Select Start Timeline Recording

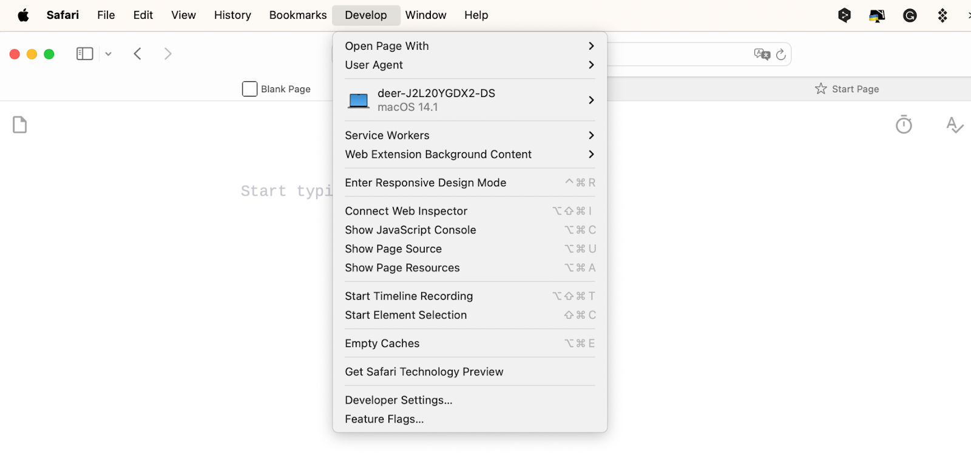click(470, 296)
